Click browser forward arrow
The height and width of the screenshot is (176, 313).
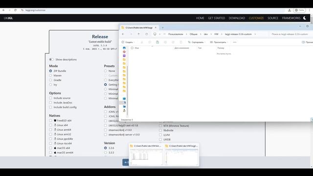tap(9, 10)
